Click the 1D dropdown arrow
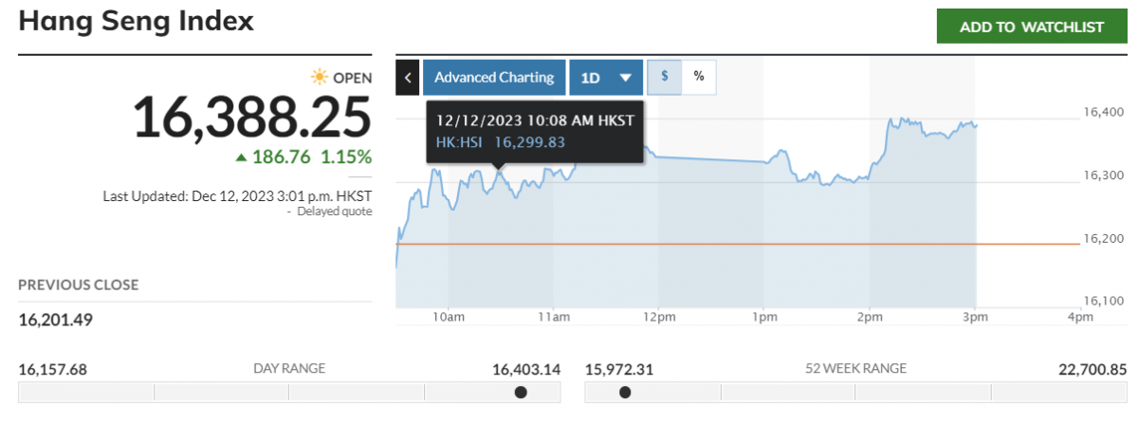Image resolution: width=1138 pixels, height=423 pixels. [x=625, y=78]
